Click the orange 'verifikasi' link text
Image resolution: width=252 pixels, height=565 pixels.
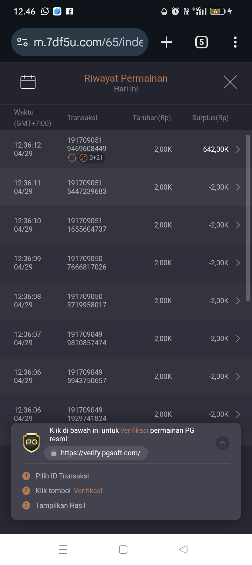[134, 430]
